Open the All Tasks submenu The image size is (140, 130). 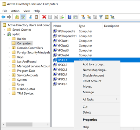(97, 99)
